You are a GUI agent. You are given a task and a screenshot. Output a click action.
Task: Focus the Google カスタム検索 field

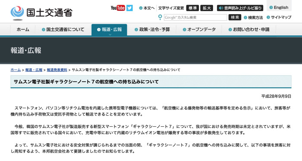(x=195, y=18)
